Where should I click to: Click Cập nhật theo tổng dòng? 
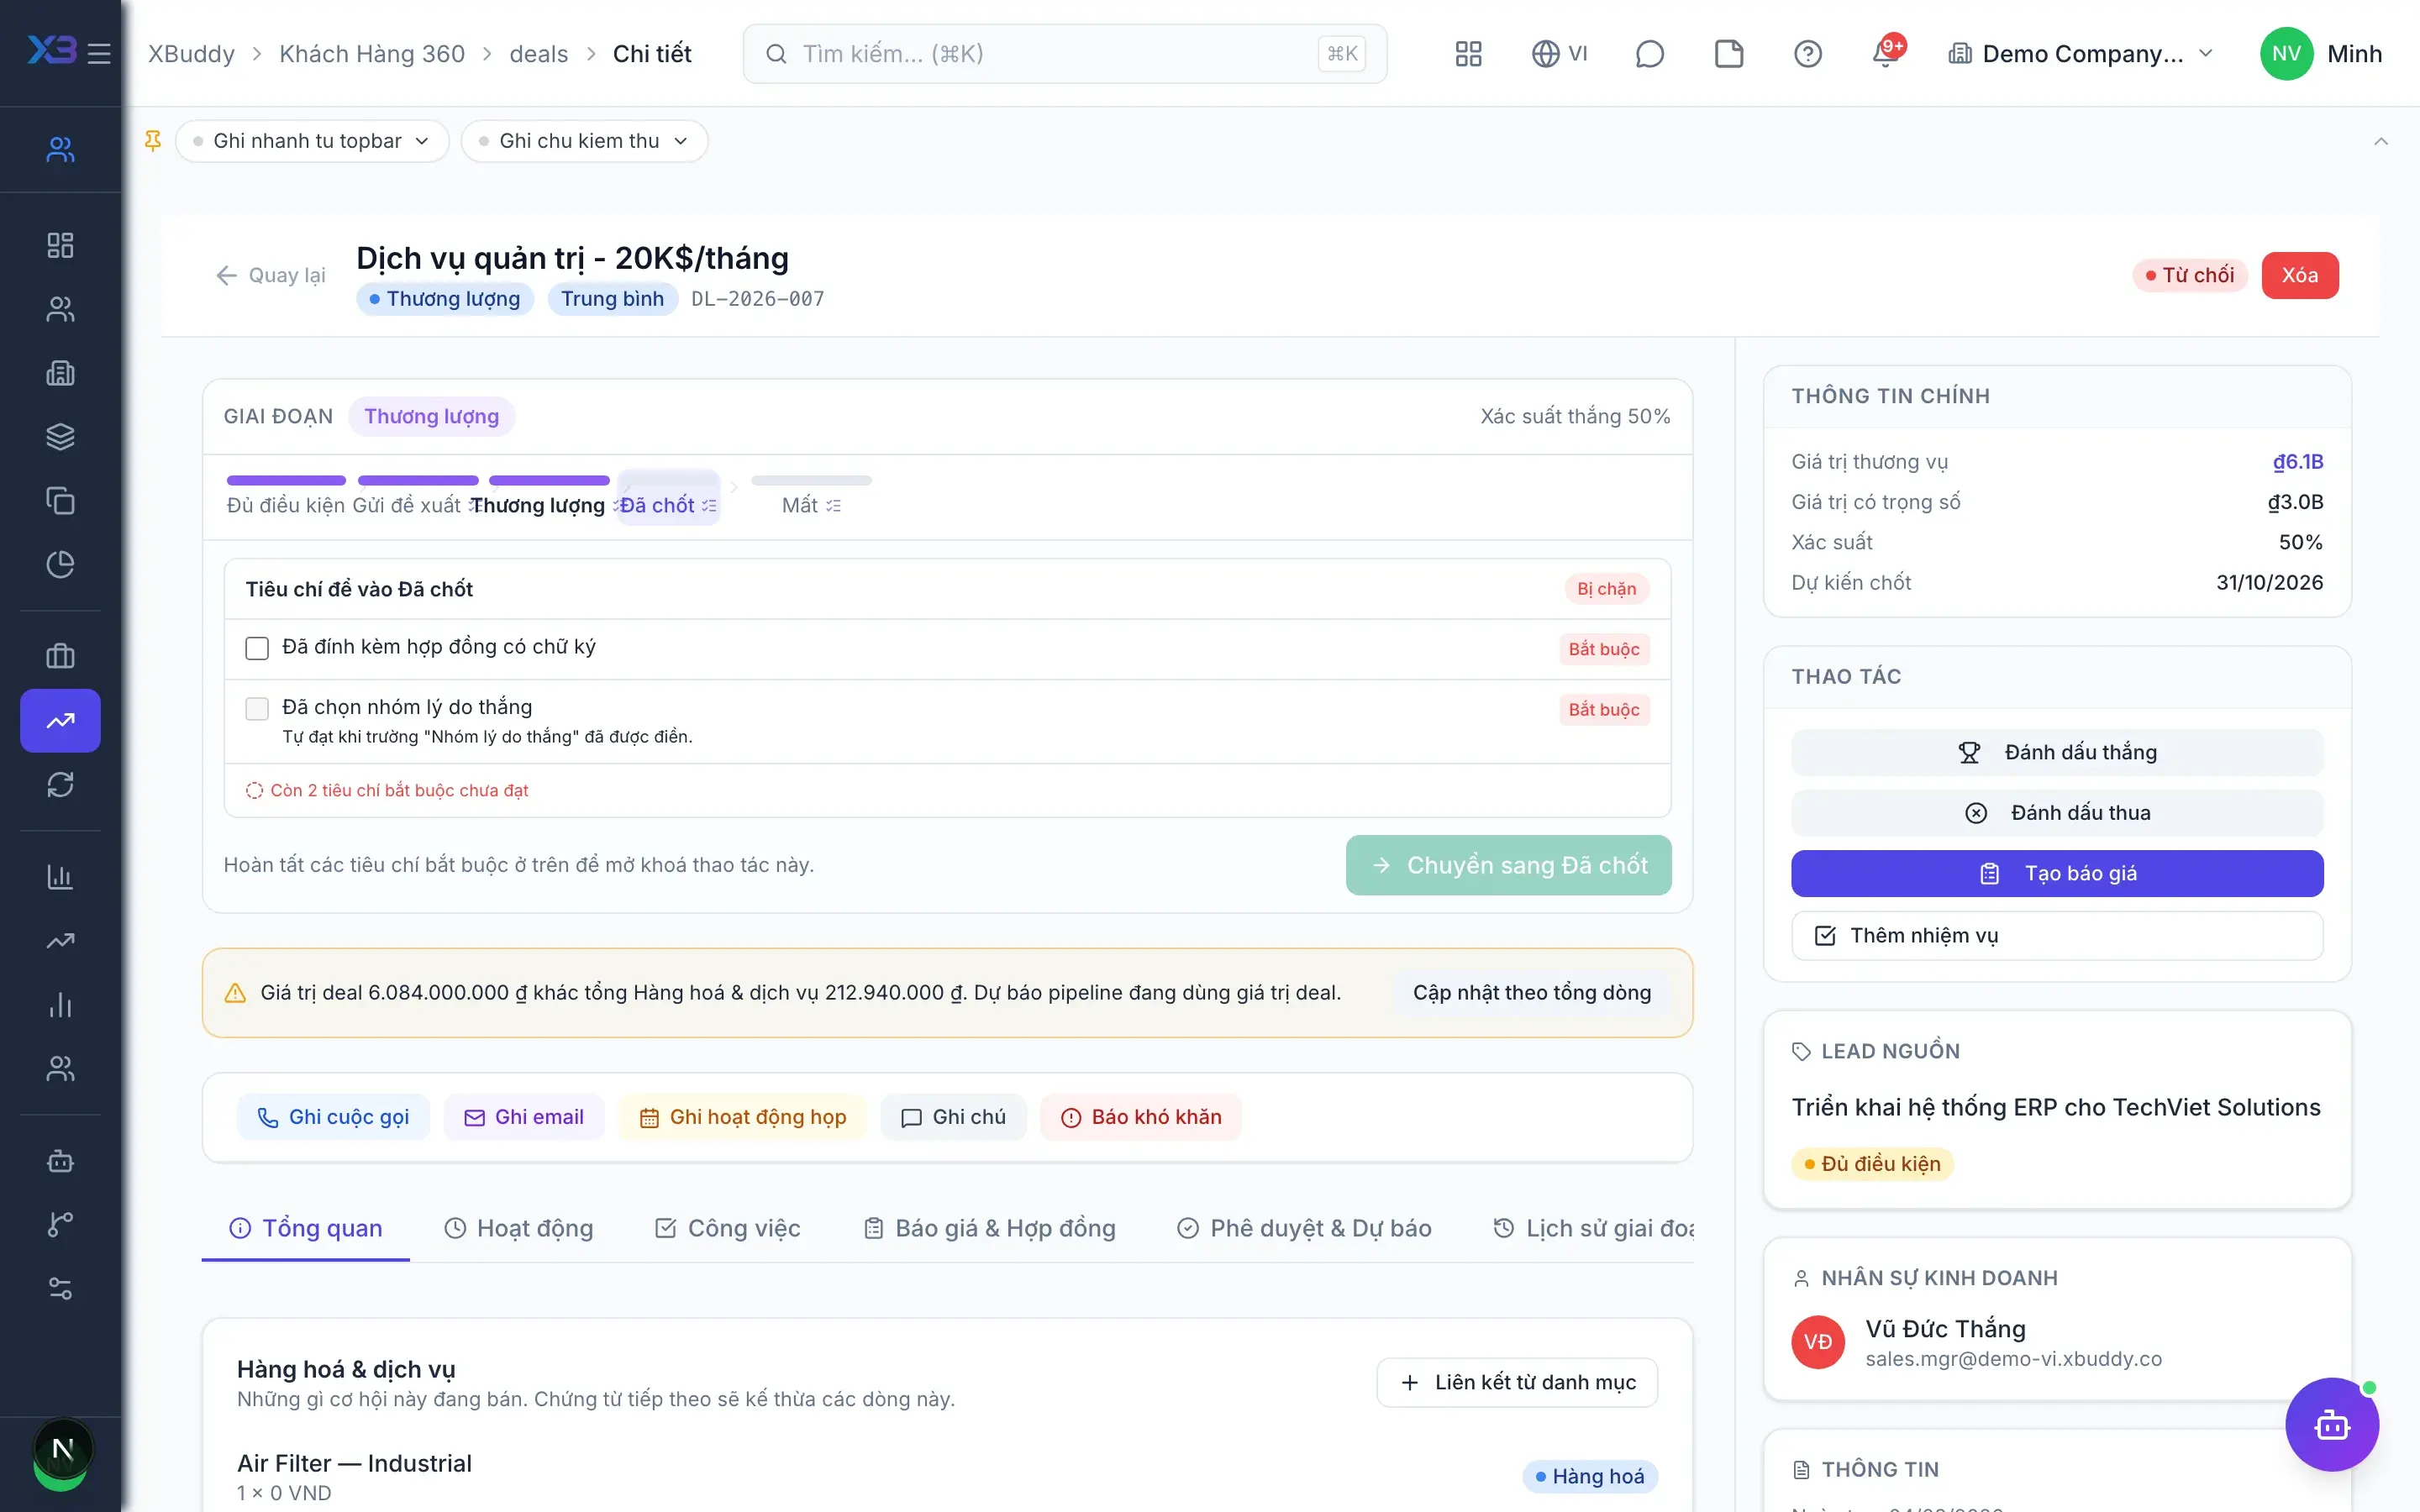(x=1531, y=992)
